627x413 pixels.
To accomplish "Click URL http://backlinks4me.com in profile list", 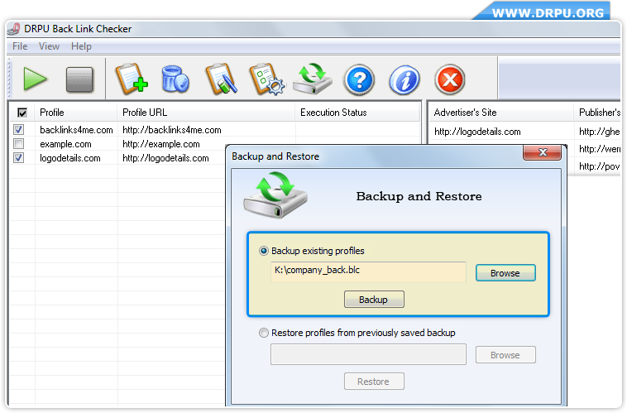I will (172, 130).
